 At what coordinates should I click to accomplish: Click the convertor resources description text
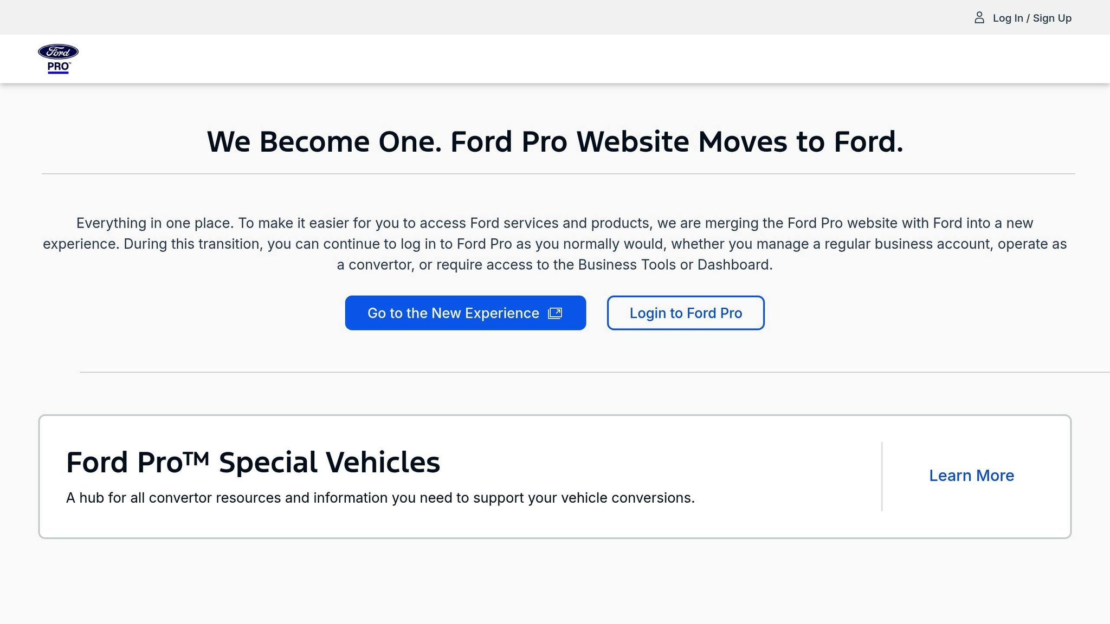tap(380, 498)
